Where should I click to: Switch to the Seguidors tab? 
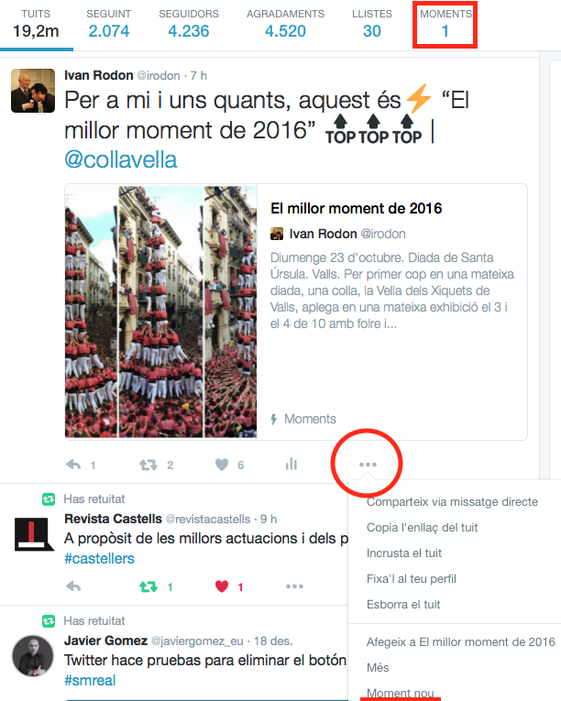(x=189, y=24)
